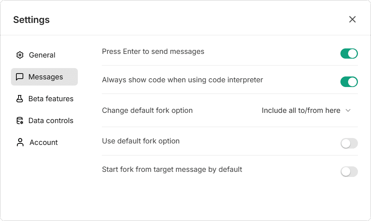The image size is (371, 221).
Task: Open the Beta features section
Action: tap(51, 99)
